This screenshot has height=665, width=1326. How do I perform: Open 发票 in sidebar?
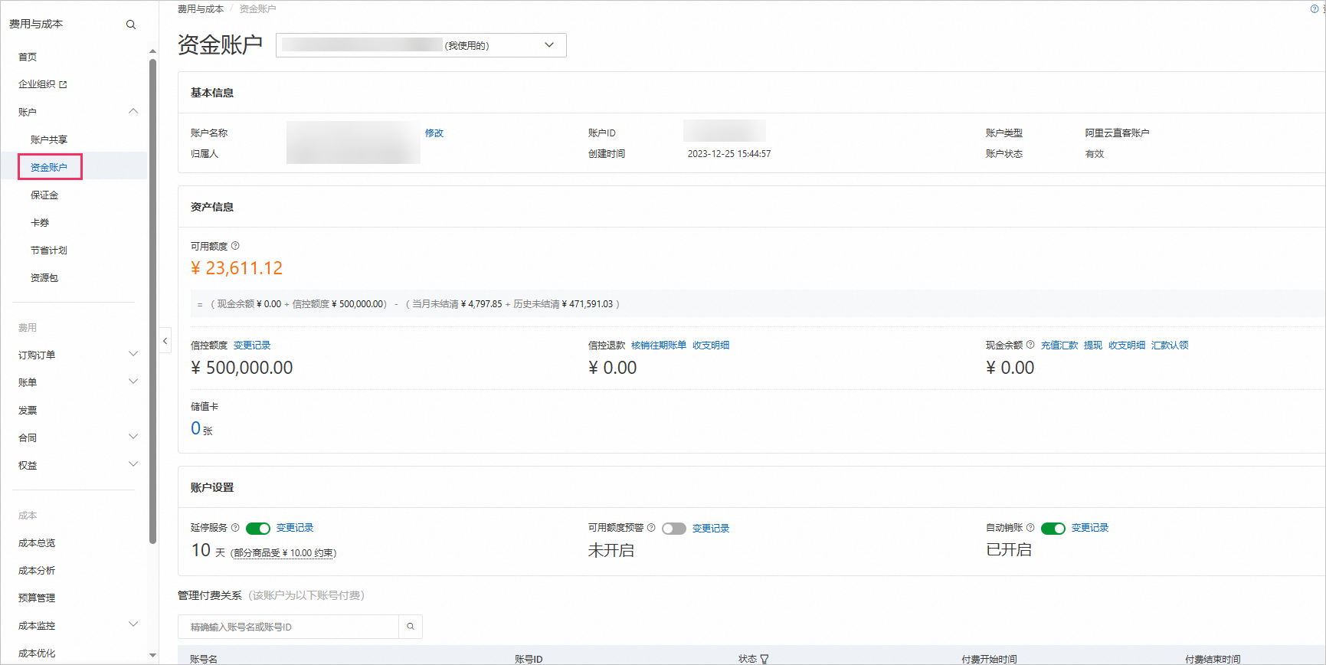(x=28, y=410)
